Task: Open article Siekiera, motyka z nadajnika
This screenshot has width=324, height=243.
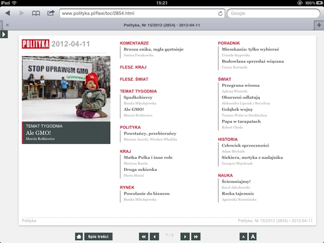Action: [x=252, y=157]
